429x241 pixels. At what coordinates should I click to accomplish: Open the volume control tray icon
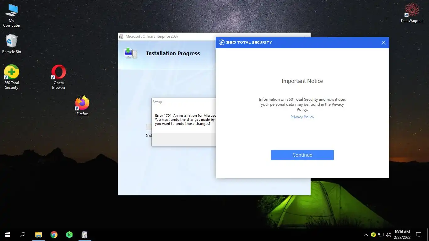pyautogui.click(x=388, y=235)
